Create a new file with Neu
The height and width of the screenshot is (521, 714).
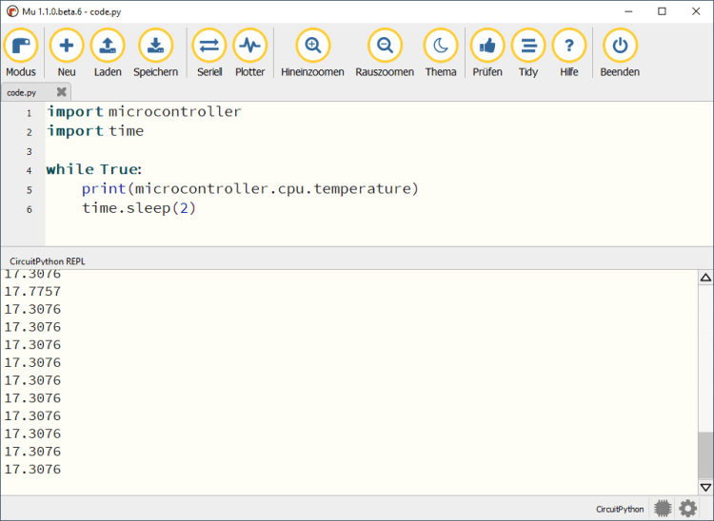[x=67, y=46]
